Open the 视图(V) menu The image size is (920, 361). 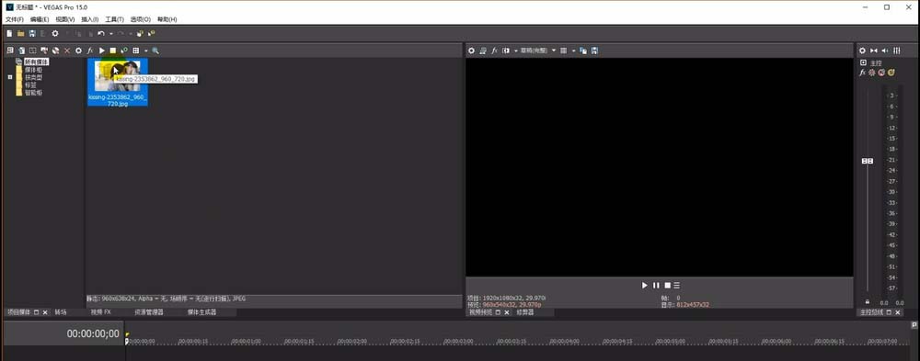click(x=65, y=19)
